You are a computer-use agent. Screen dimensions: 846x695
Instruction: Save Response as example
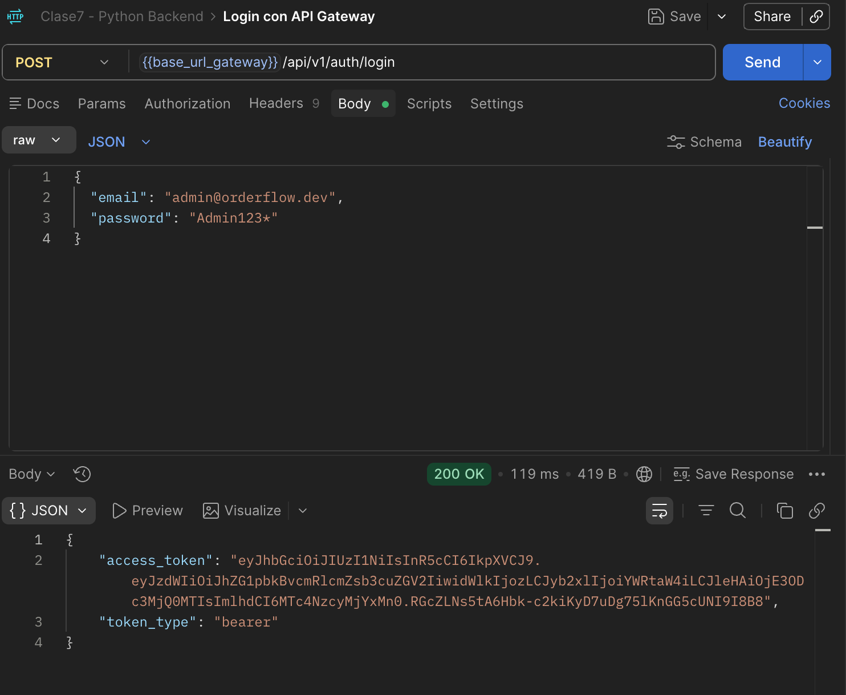pos(734,474)
